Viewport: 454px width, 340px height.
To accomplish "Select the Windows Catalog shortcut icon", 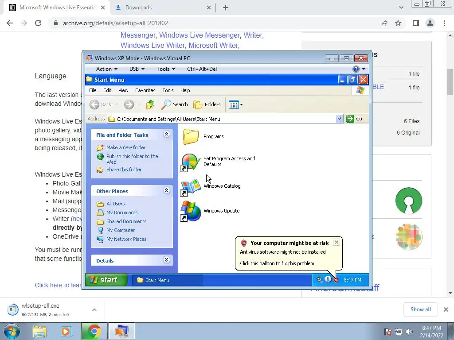I will (191, 187).
